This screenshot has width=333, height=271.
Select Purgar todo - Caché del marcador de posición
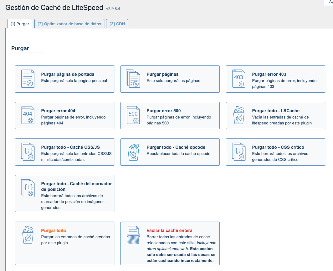76,186
